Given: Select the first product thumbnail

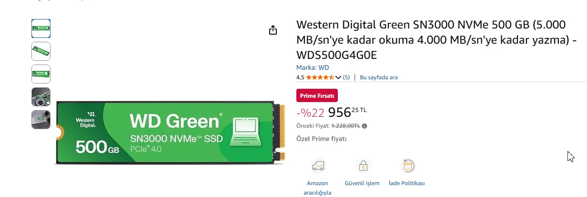Looking at the screenshot, I should point(41,28).
